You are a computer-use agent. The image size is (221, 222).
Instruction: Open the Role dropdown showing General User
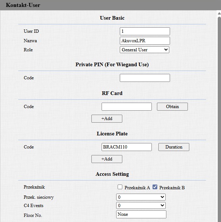[145, 50]
